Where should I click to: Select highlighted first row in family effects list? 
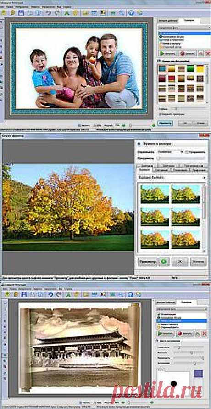click(184, 34)
